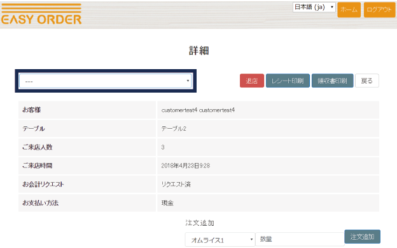Screen dimensions: 397x248
Task: Open the 日本語 (ja) language dropdown
Action: pyautogui.click(x=314, y=7)
